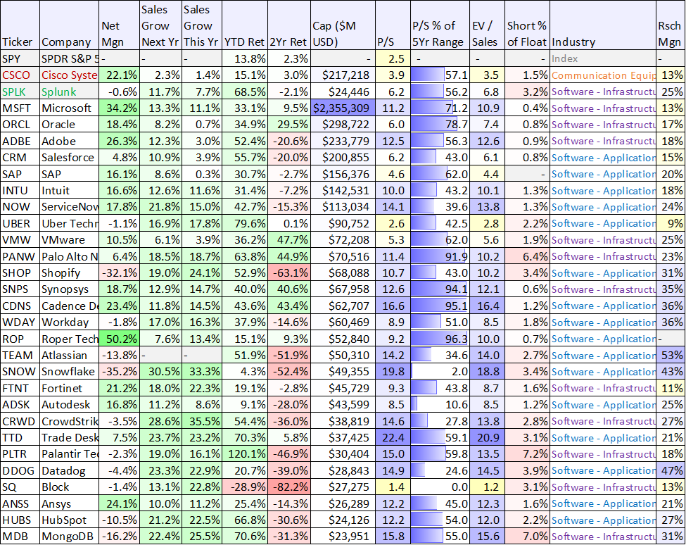Click Oracle's $298,722 market cap cell
Image resolution: width=686 pixels, height=545 pixels.
point(343,125)
